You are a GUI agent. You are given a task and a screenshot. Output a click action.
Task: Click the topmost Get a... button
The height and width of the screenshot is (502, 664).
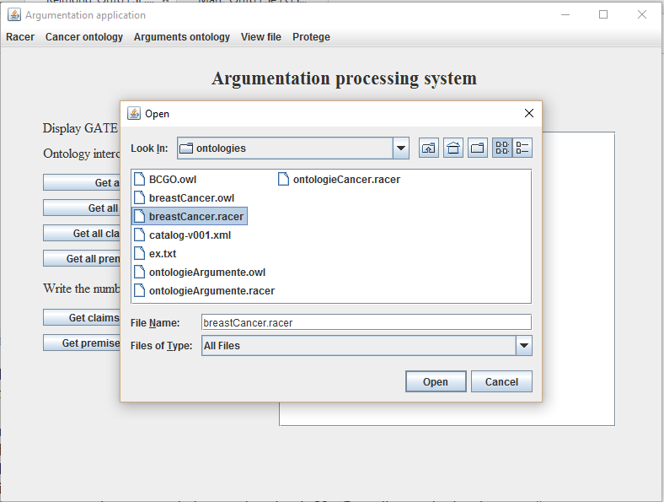[82, 182]
